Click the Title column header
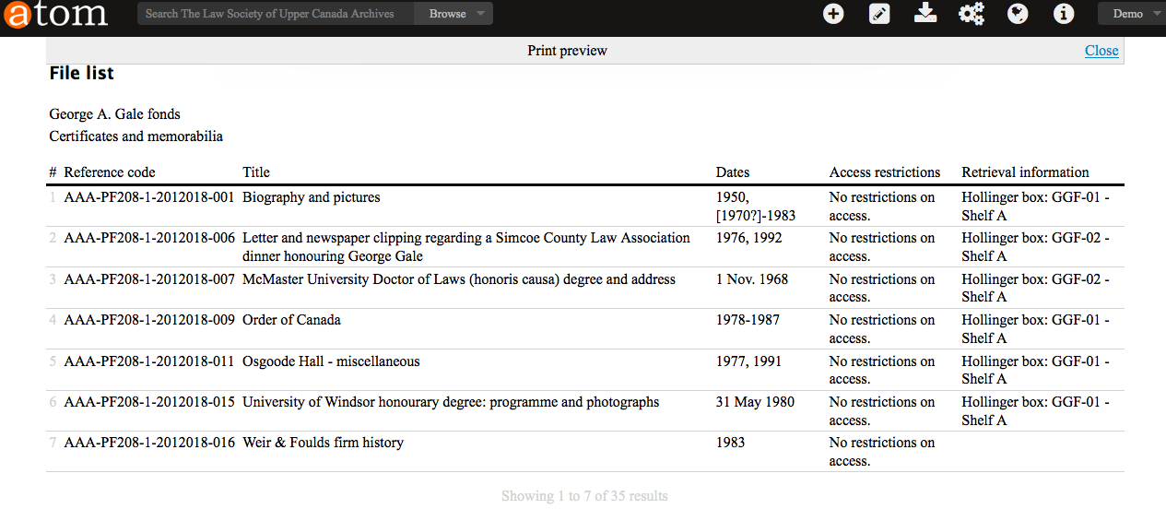 point(256,172)
